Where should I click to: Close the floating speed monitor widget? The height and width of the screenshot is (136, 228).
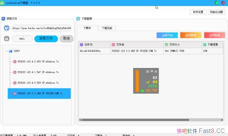point(156,72)
